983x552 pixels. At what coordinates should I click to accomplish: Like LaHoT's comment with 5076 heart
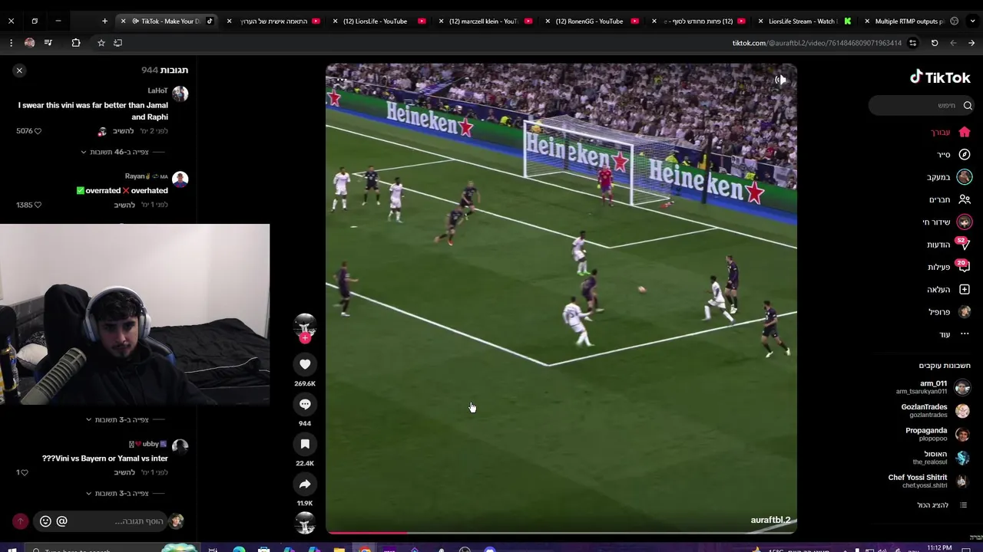[38, 131]
